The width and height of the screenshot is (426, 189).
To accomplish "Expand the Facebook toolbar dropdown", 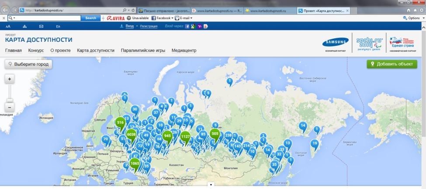I will [x=173, y=18].
